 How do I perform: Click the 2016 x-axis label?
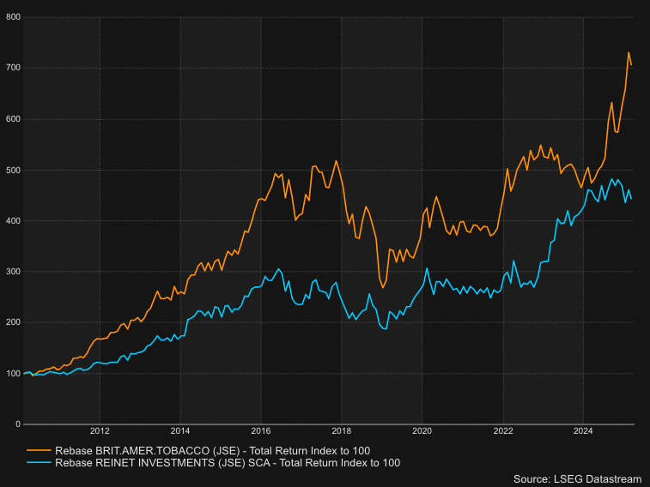(261, 431)
